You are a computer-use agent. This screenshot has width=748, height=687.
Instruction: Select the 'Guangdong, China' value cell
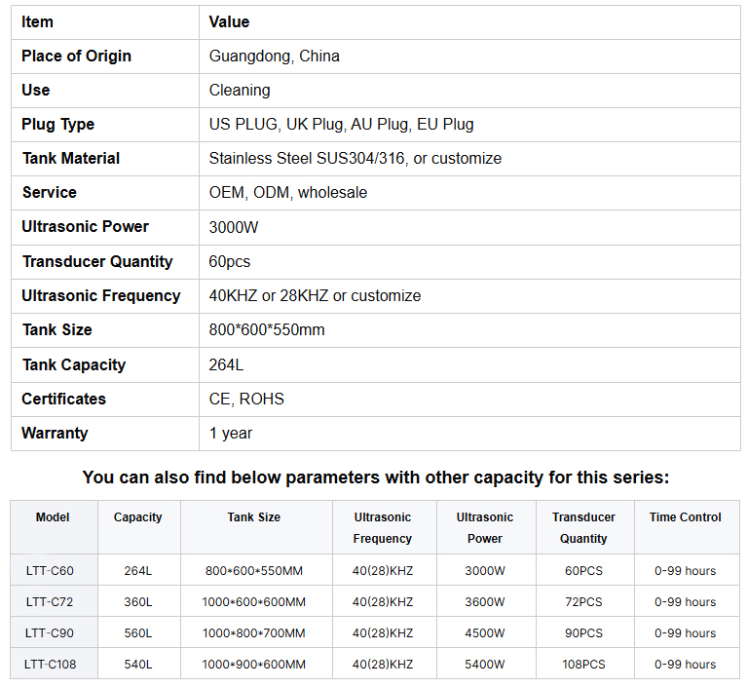[469, 57]
